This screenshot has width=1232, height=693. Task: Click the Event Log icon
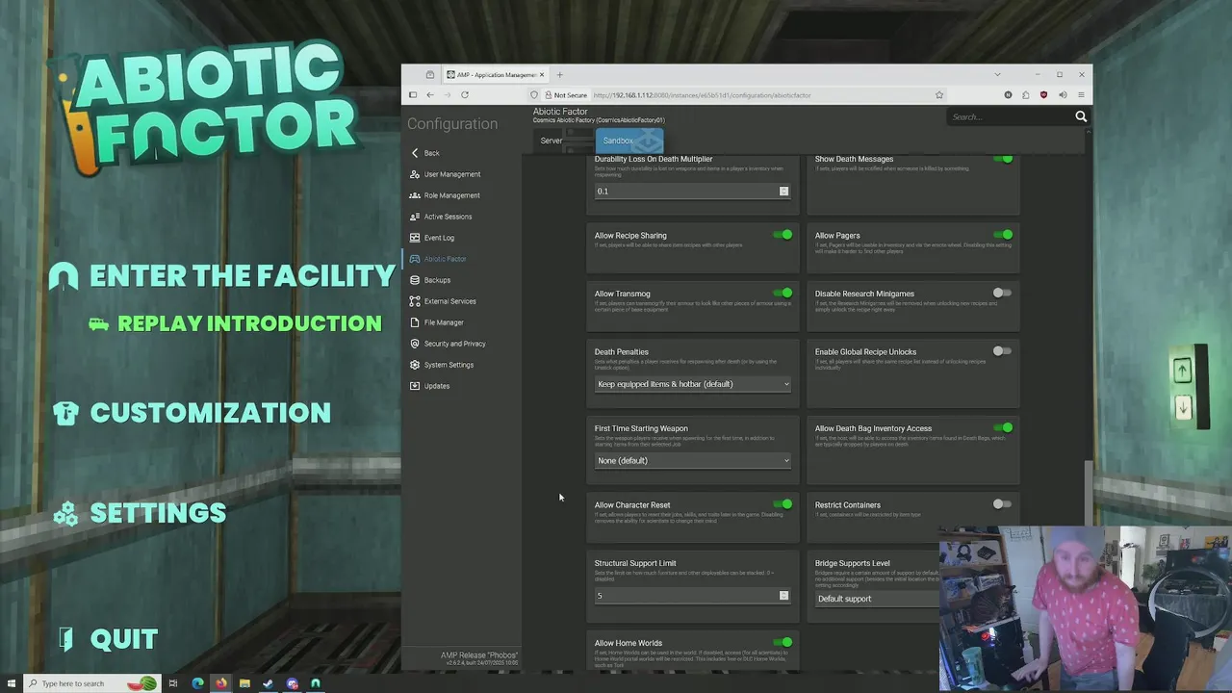click(x=415, y=238)
